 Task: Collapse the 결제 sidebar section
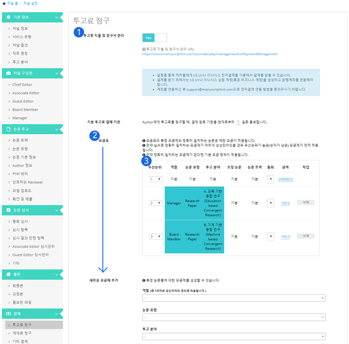coord(57,314)
